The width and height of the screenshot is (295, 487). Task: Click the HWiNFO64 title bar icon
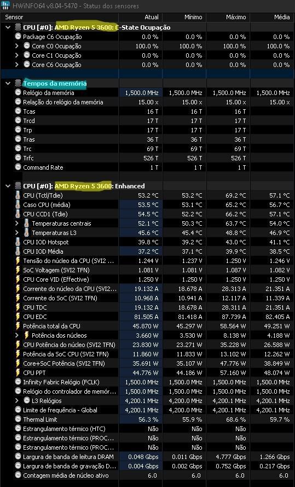point(5,5)
